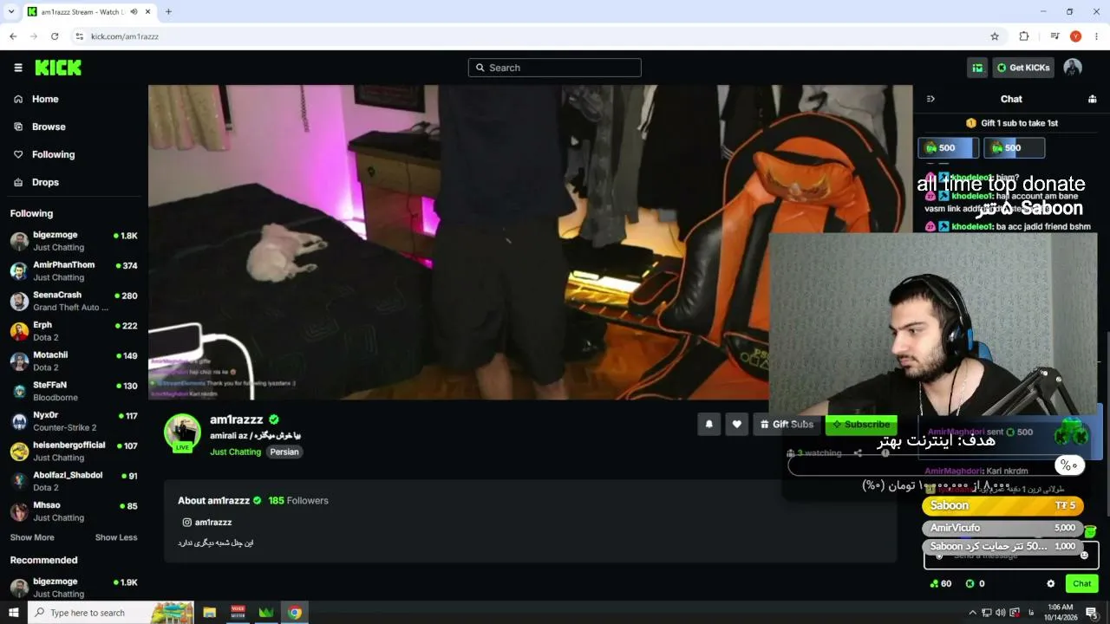Open the Browse sidebar item
Screen dimensions: 1110x624
(x=40, y=127)
